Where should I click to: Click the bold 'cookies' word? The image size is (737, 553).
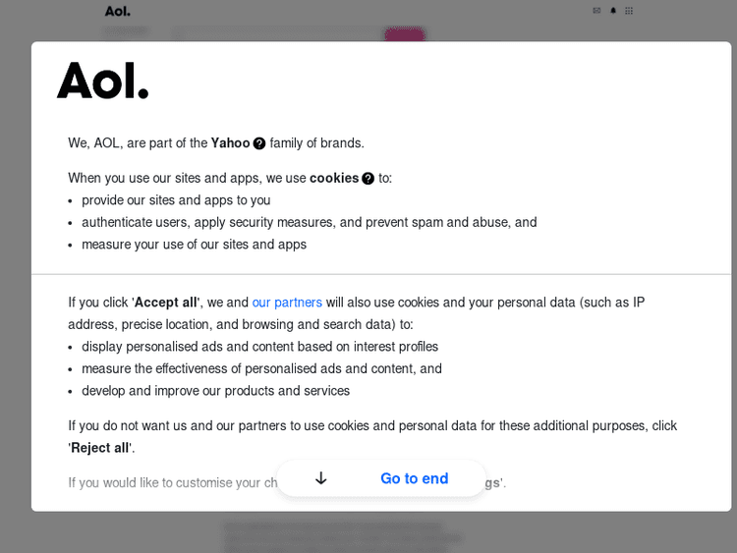(334, 178)
